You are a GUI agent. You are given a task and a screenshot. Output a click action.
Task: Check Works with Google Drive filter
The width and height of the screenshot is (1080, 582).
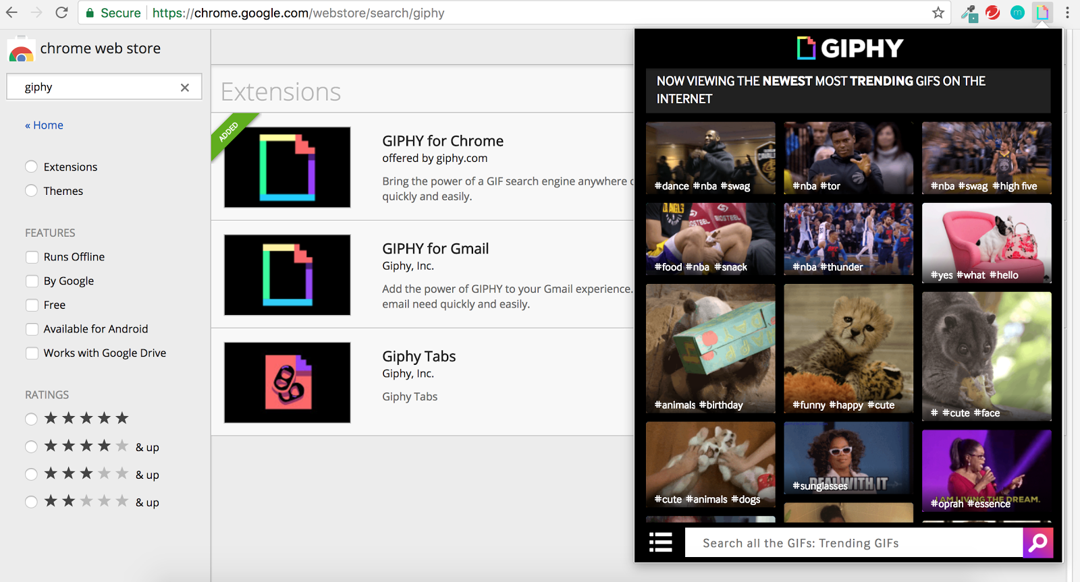(32, 353)
